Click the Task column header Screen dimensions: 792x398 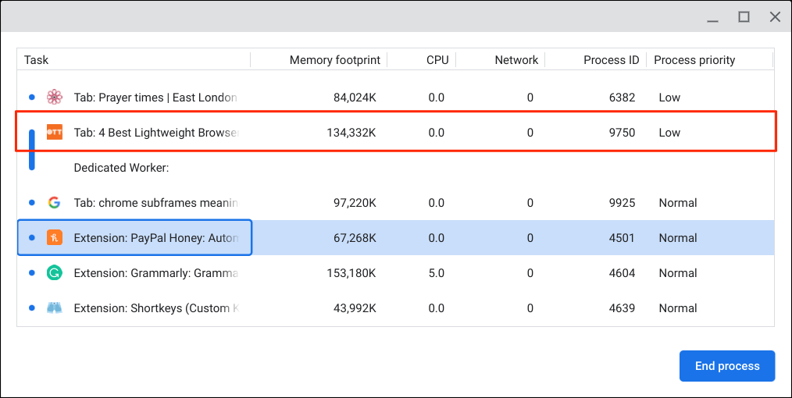[x=37, y=60]
